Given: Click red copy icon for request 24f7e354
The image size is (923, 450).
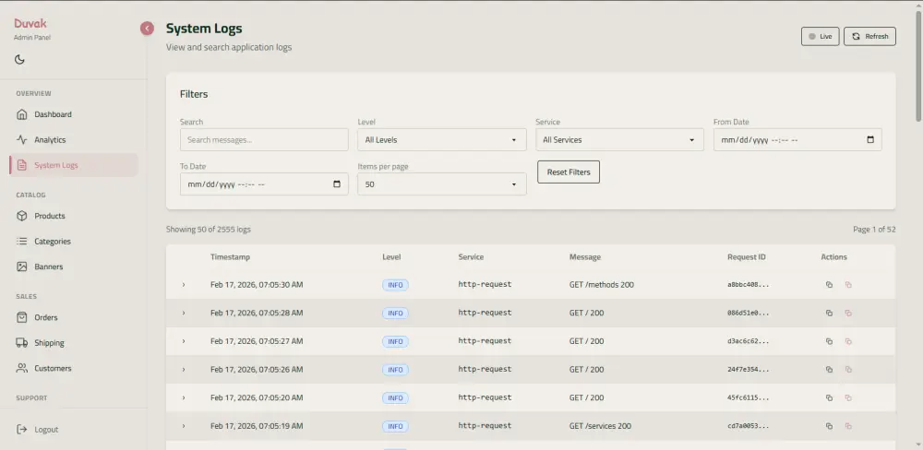Looking at the screenshot, I should click(x=848, y=370).
